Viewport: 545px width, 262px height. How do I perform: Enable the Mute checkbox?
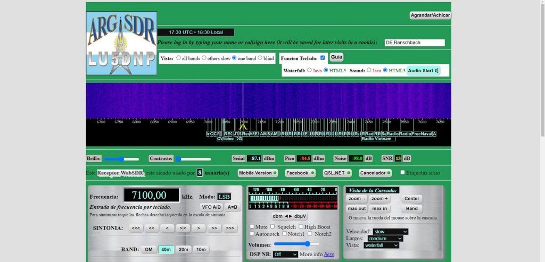point(252,226)
